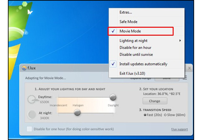Click the Incandescent preset label
This screenshot has height=140, width=202.
click(x=58, y=105)
